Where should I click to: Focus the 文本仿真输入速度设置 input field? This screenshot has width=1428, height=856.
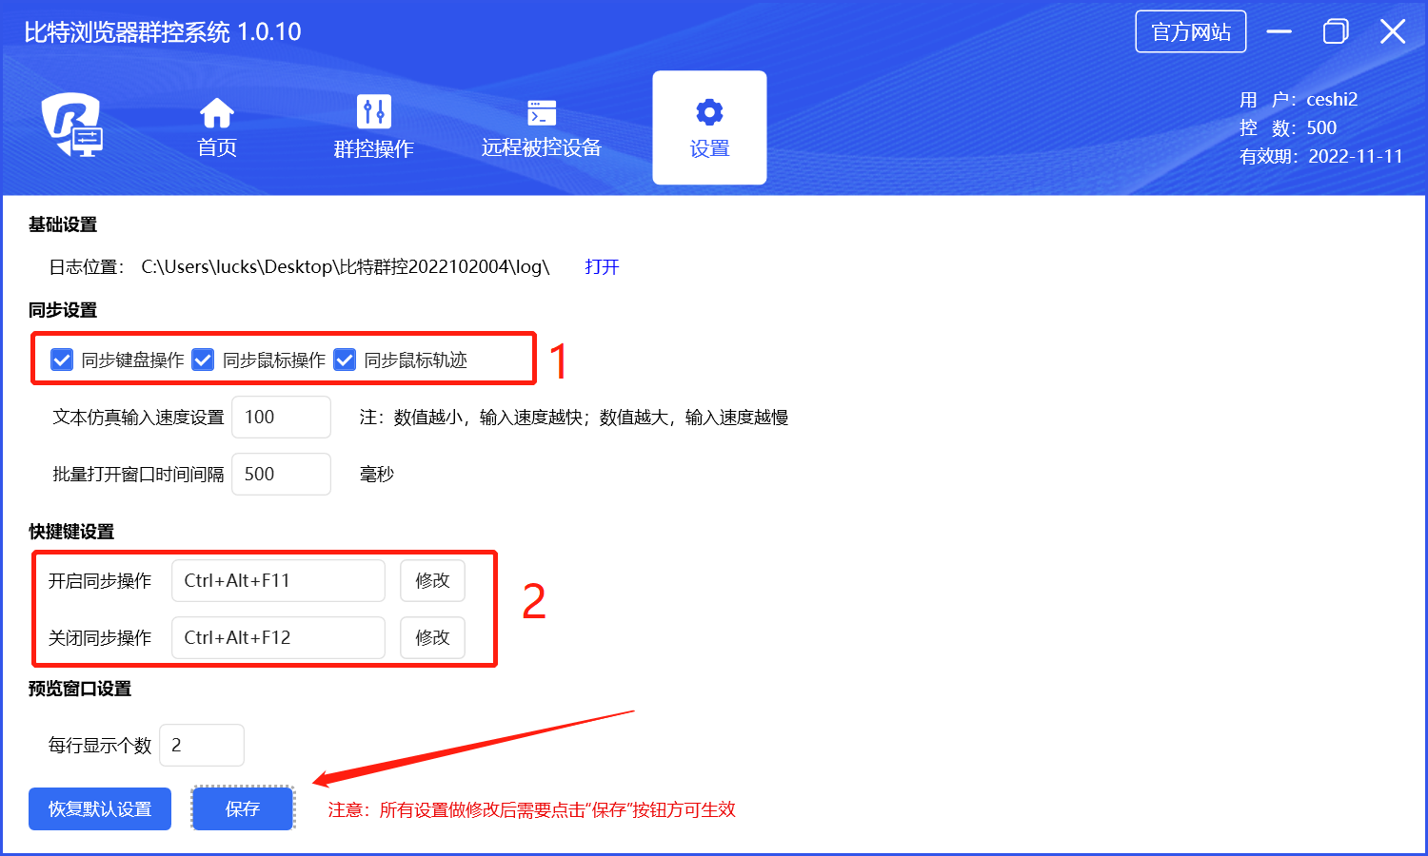[281, 418]
